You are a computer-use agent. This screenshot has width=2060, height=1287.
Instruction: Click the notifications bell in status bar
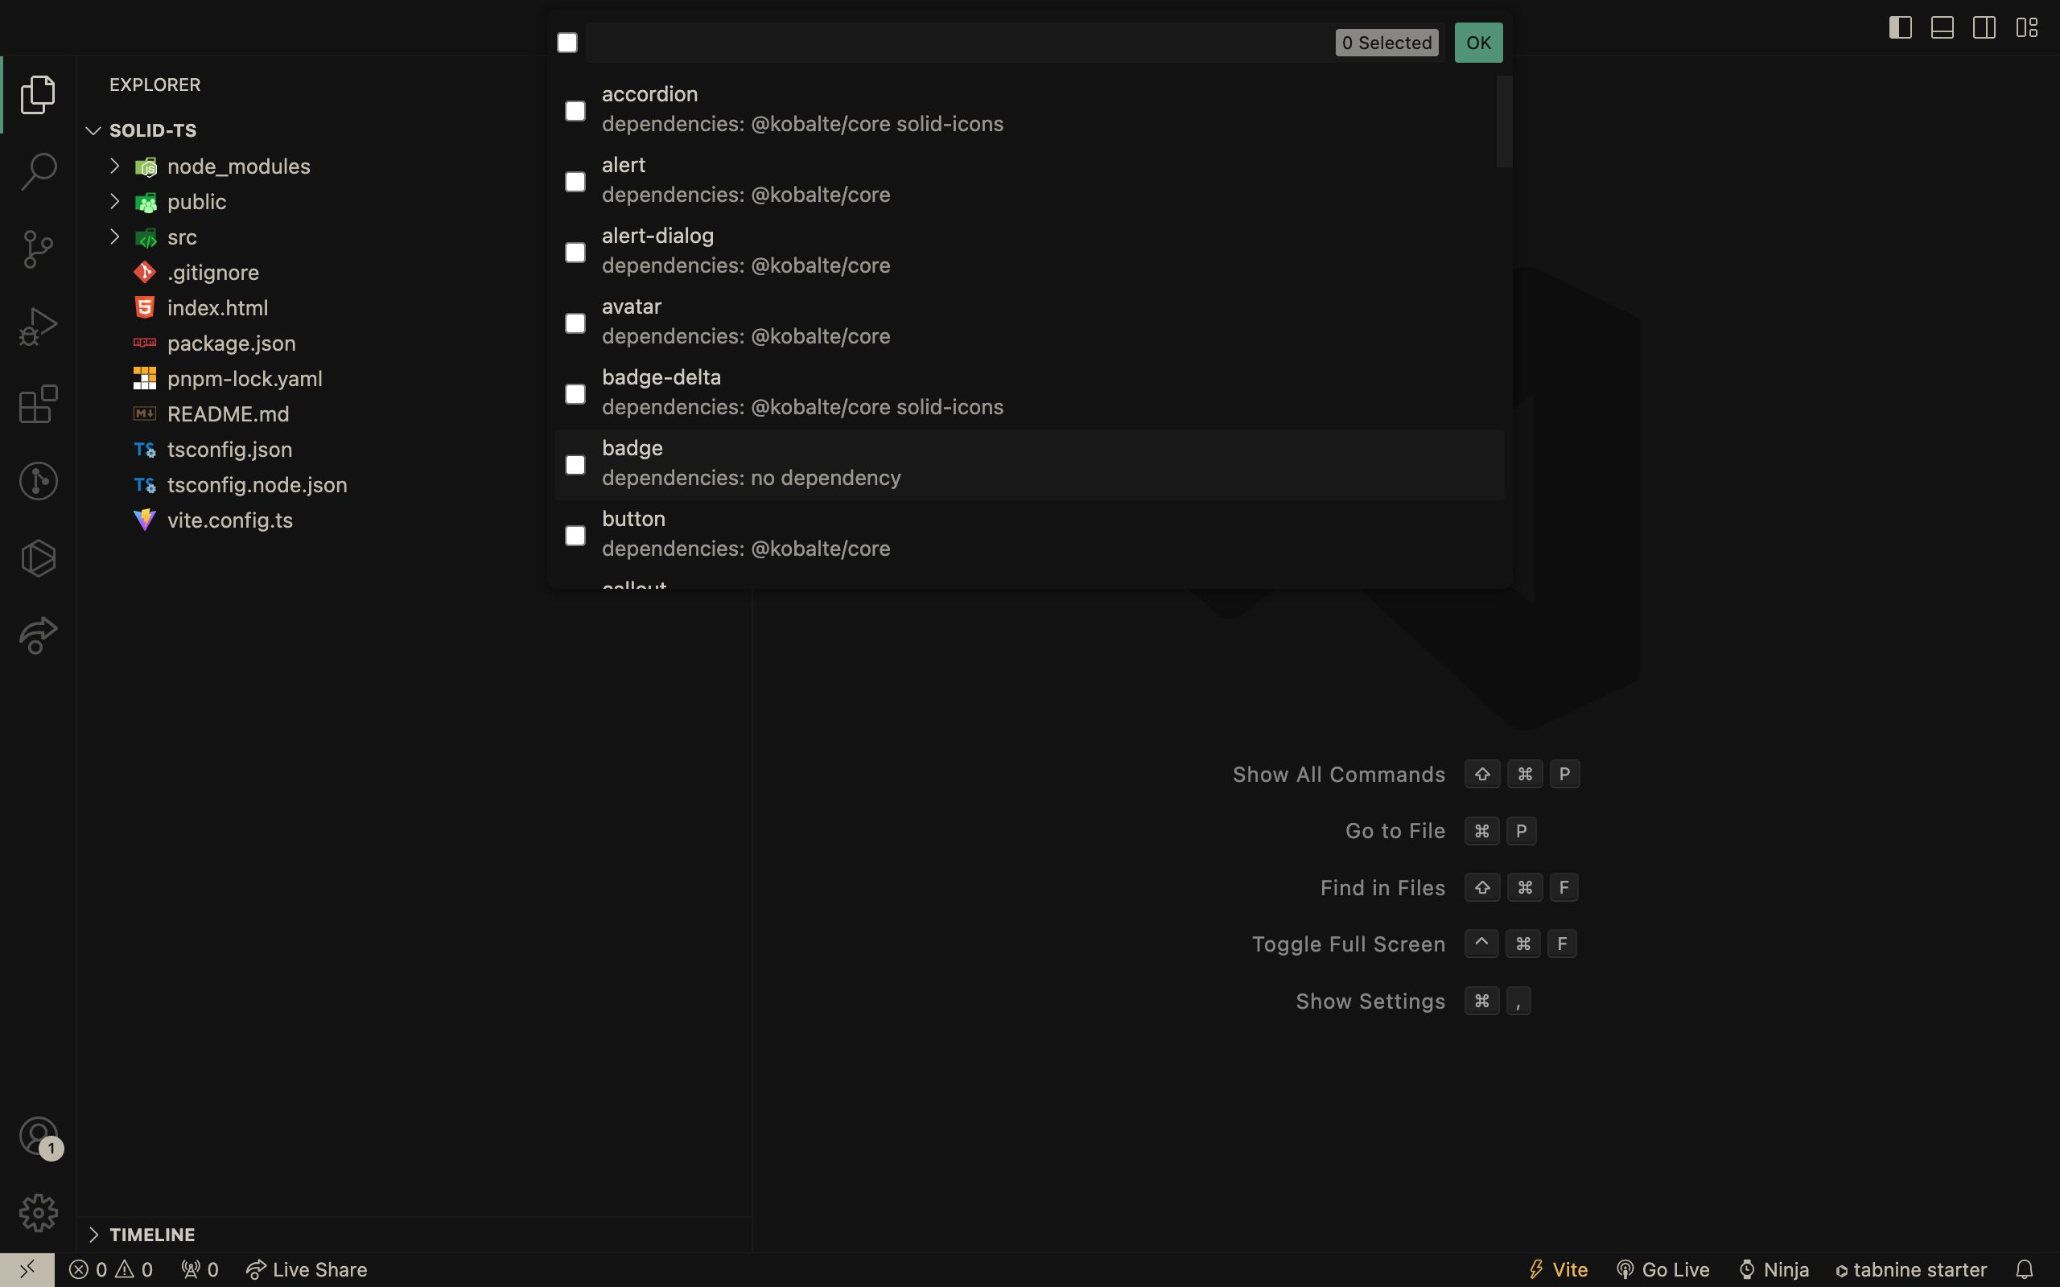click(x=2025, y=1269)
